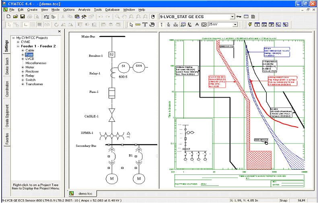Select the Motor Starting curve label box

point(187,71)
